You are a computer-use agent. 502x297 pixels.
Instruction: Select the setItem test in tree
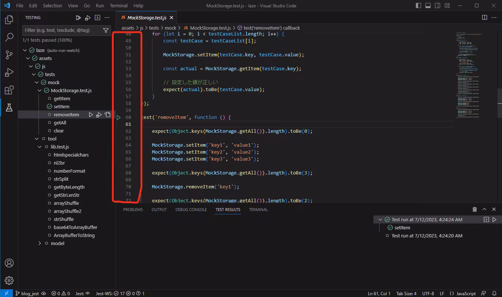click(61, 106)
